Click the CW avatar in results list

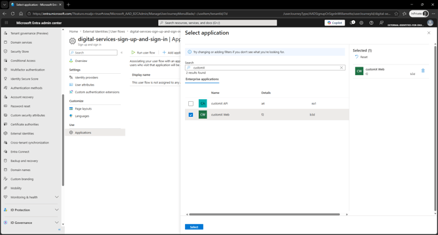(203, 115)
